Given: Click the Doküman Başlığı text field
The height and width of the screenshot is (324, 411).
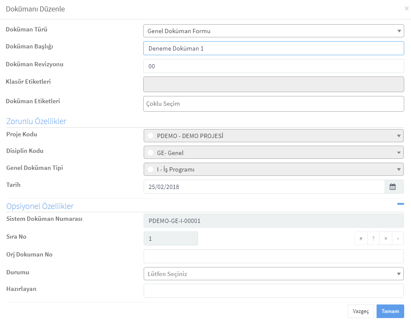Looking at the screenshot, I should coord(273,48).
